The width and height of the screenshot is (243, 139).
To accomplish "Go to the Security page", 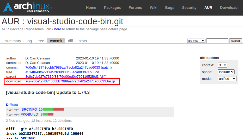I will coord(189,8).
